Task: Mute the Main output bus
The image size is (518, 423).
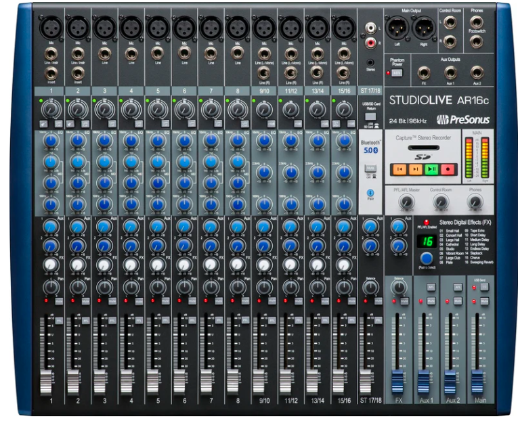Action: click(485, 301)
